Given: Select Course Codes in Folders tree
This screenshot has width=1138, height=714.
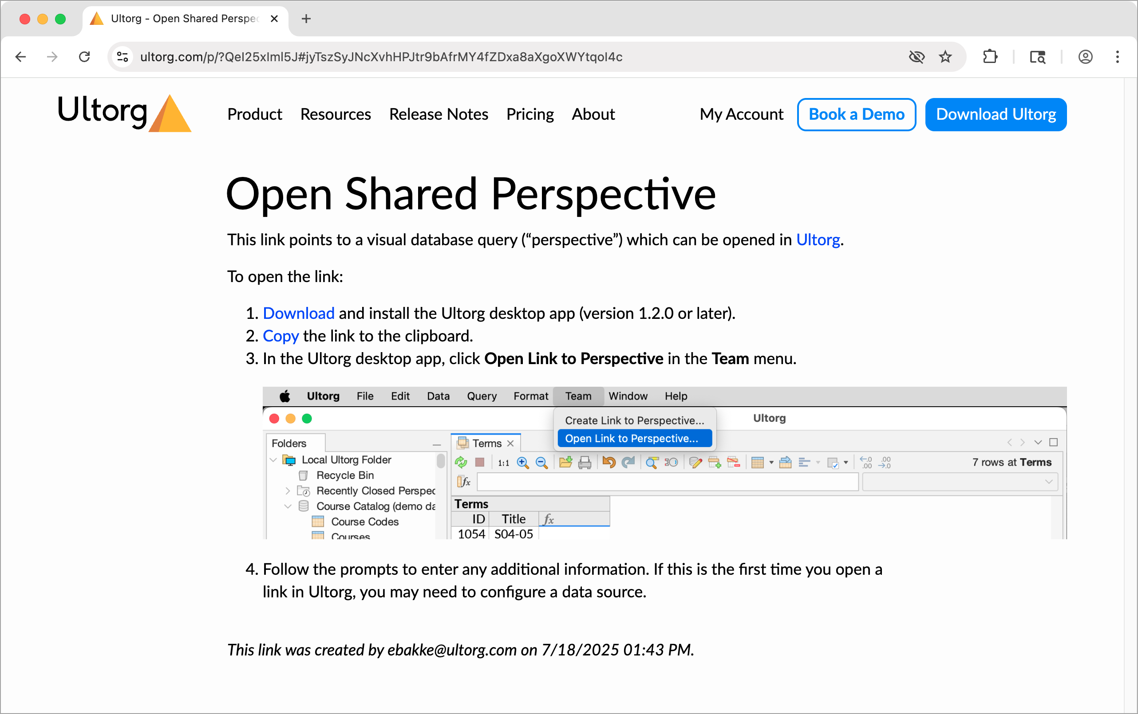Looking at the screenshot, I should 365,522.
